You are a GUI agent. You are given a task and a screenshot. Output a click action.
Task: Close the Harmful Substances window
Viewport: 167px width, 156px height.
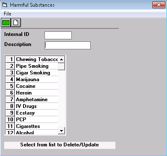point(159,5)
